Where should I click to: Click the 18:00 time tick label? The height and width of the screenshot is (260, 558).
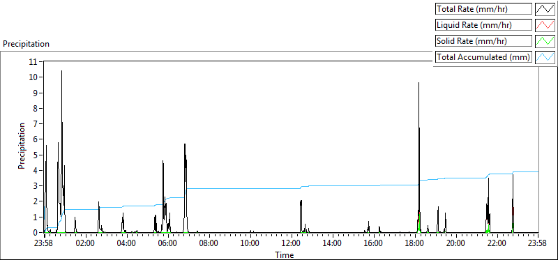click(x=414, y=244)
